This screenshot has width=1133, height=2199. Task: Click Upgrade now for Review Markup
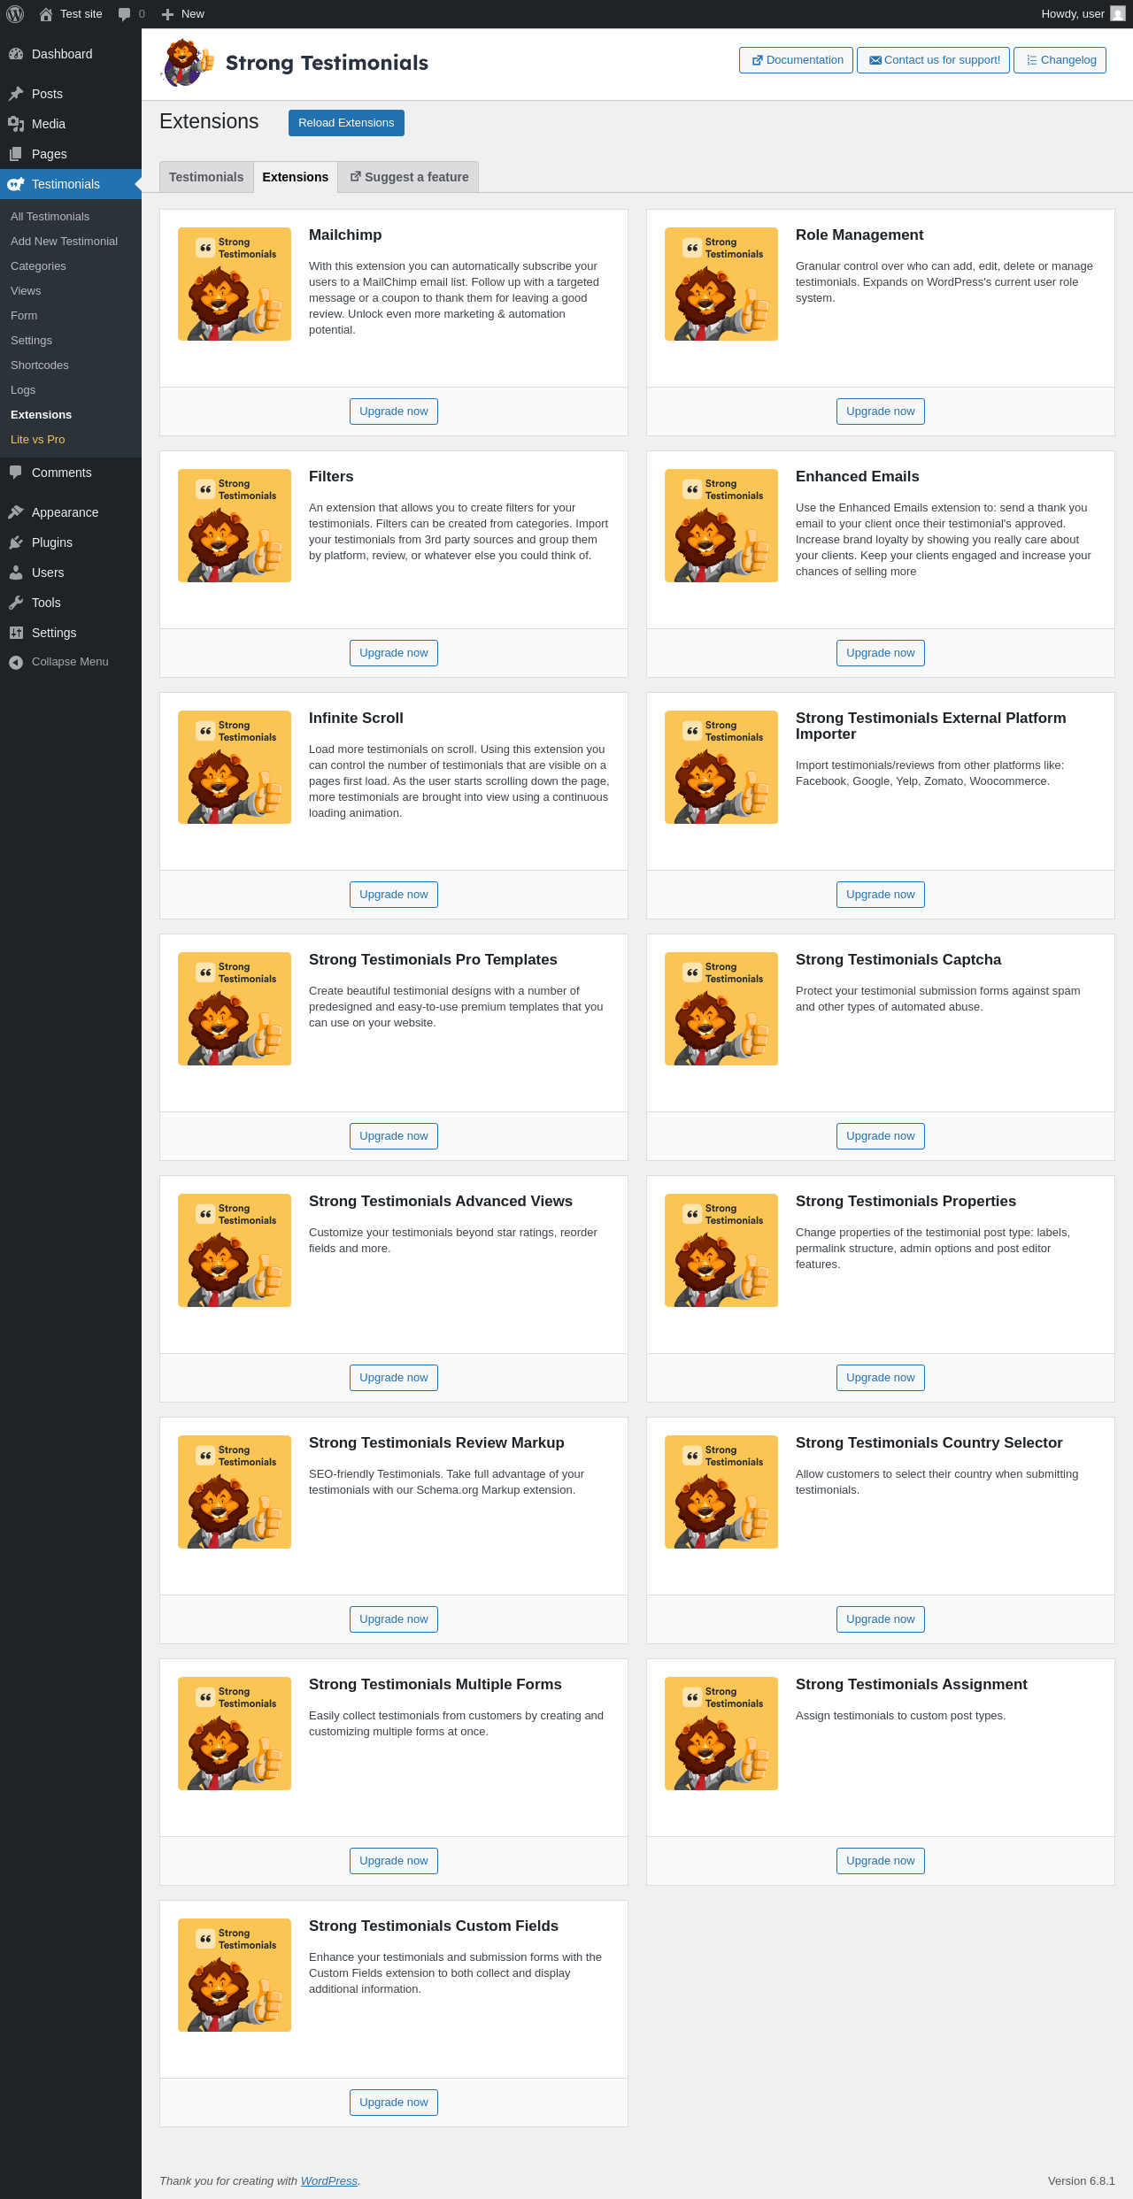click(394, 1619)
